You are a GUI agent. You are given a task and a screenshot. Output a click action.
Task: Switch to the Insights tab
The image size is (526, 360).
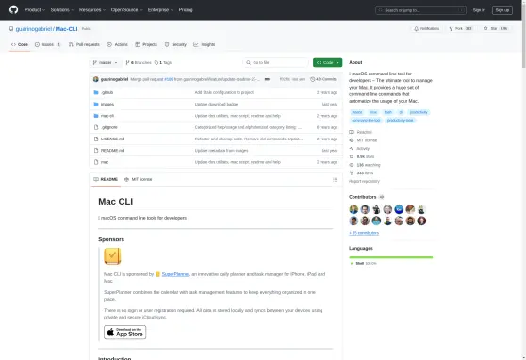[205, 44]
